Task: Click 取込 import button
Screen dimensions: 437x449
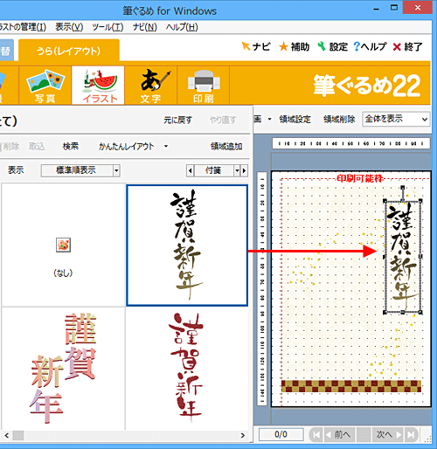Action: point(37,146)
